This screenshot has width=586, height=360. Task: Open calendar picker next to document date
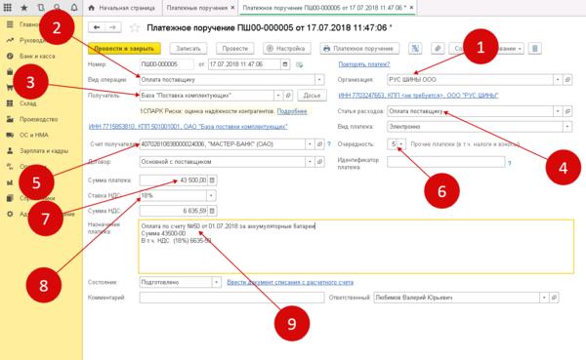(285, 64)
